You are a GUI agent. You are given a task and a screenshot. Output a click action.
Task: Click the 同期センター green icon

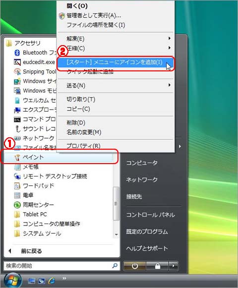pos(17,205)
